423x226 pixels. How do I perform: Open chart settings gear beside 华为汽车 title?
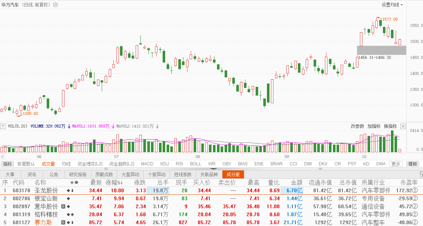(55, 5)
